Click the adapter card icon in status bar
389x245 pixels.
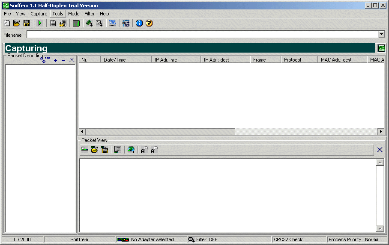(123, 239)
